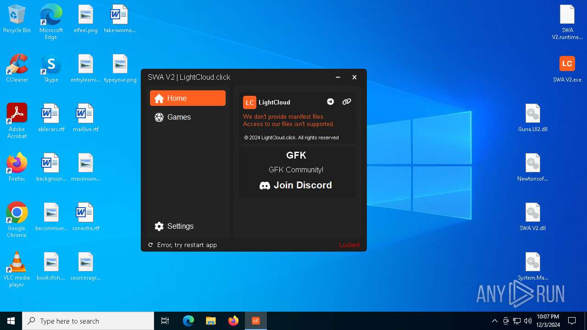587x330 pixels.
Task: Select the maillive.rtf desktop file
Action: click(86, 118)
